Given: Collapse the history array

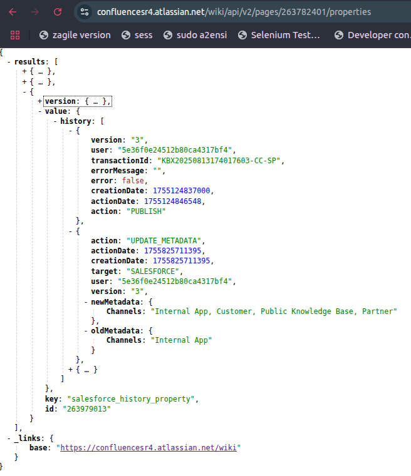Looking at the screenshot, I should [x=55, y=121].
